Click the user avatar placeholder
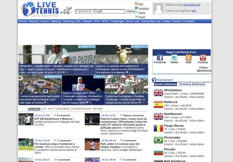The image size is (233, 162). click(x=159, y=8)
